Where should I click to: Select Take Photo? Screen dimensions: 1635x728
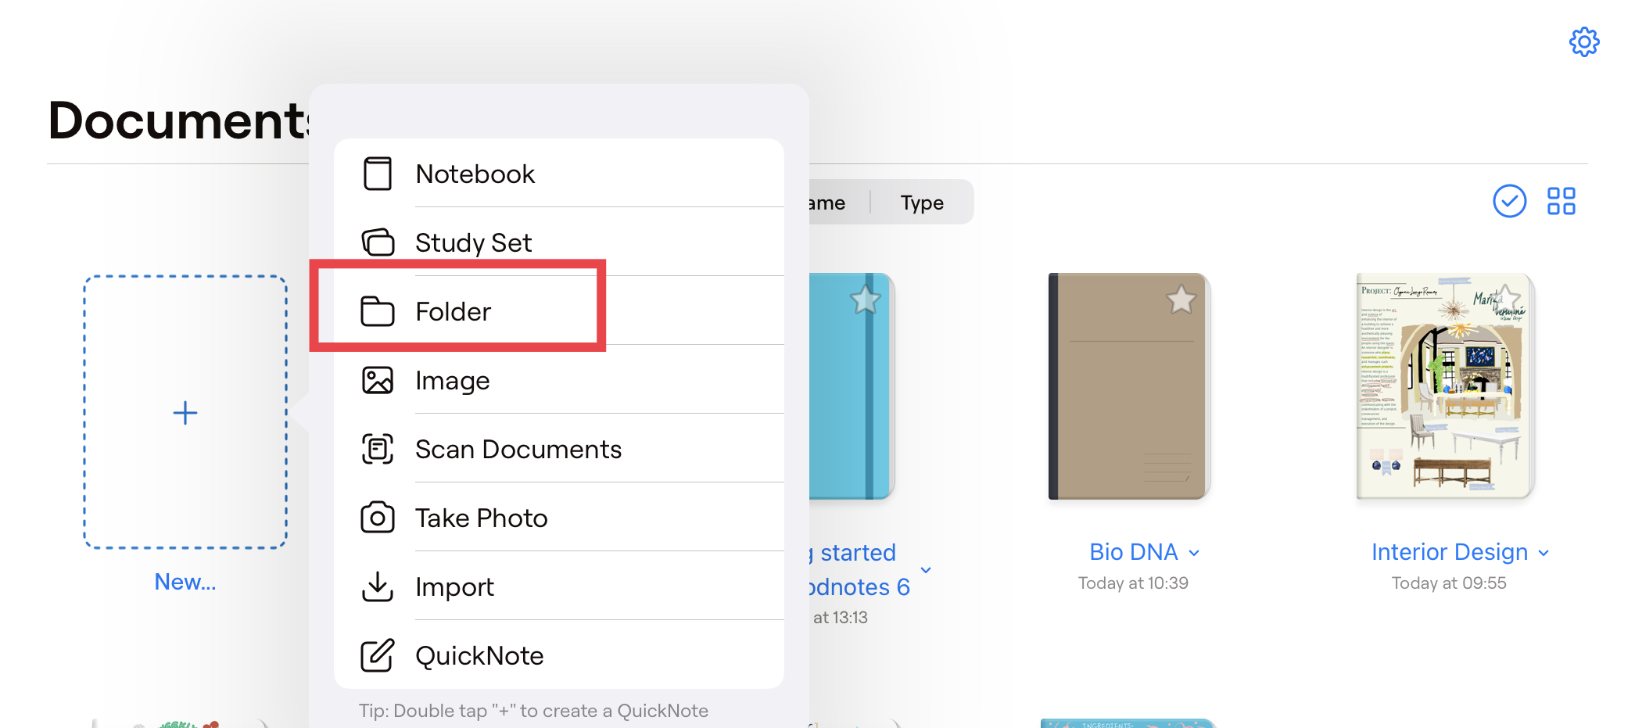coord(481,518)
